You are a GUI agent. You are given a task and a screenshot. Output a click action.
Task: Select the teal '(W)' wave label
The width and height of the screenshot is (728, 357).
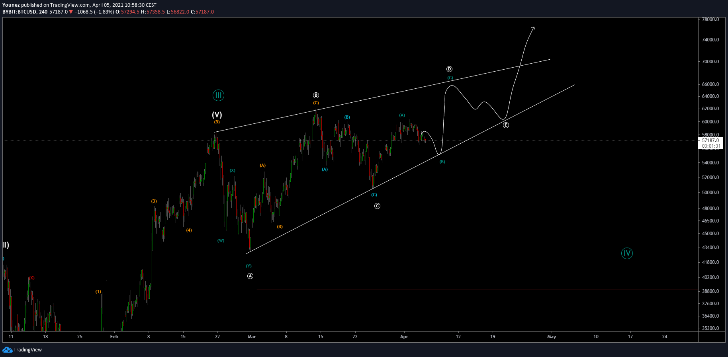coord(221,240)
